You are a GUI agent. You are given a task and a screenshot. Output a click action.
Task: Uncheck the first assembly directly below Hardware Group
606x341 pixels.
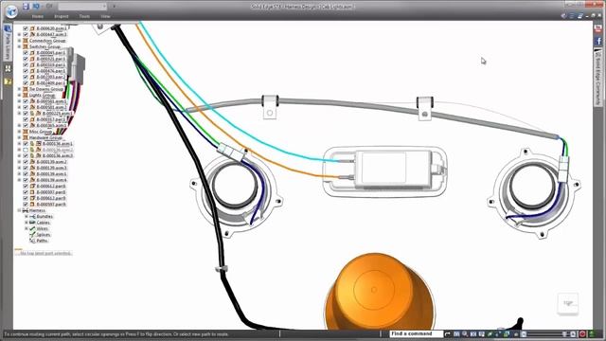coord(26,143)
